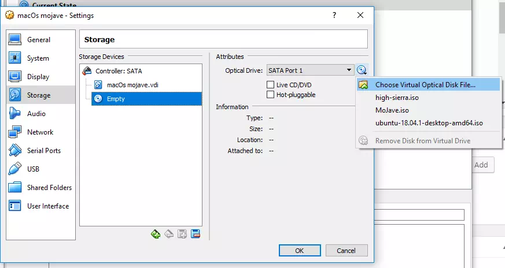Select ubuntu-18.04.1-desktop-amd64.iso from the menu
This screenshot has width=505, height=268.
(x=428, y=123)
